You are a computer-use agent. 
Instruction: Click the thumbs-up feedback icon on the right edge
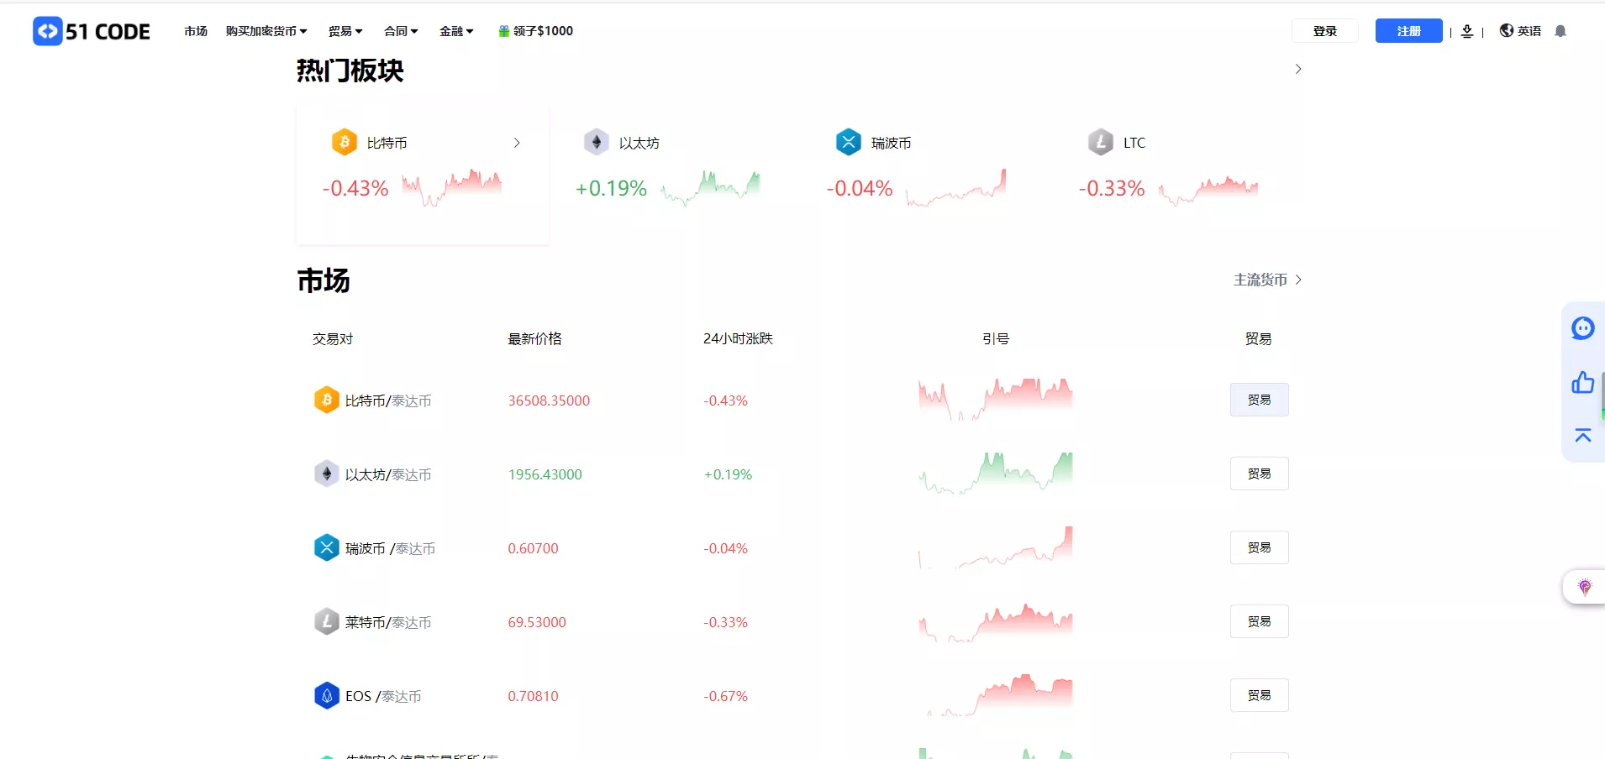(1583, 383)
